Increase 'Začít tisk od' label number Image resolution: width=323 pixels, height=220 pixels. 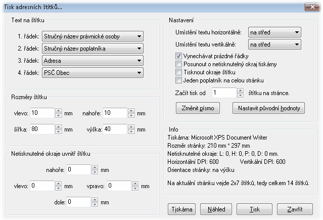pyautogui.click(x=240, y=91)
